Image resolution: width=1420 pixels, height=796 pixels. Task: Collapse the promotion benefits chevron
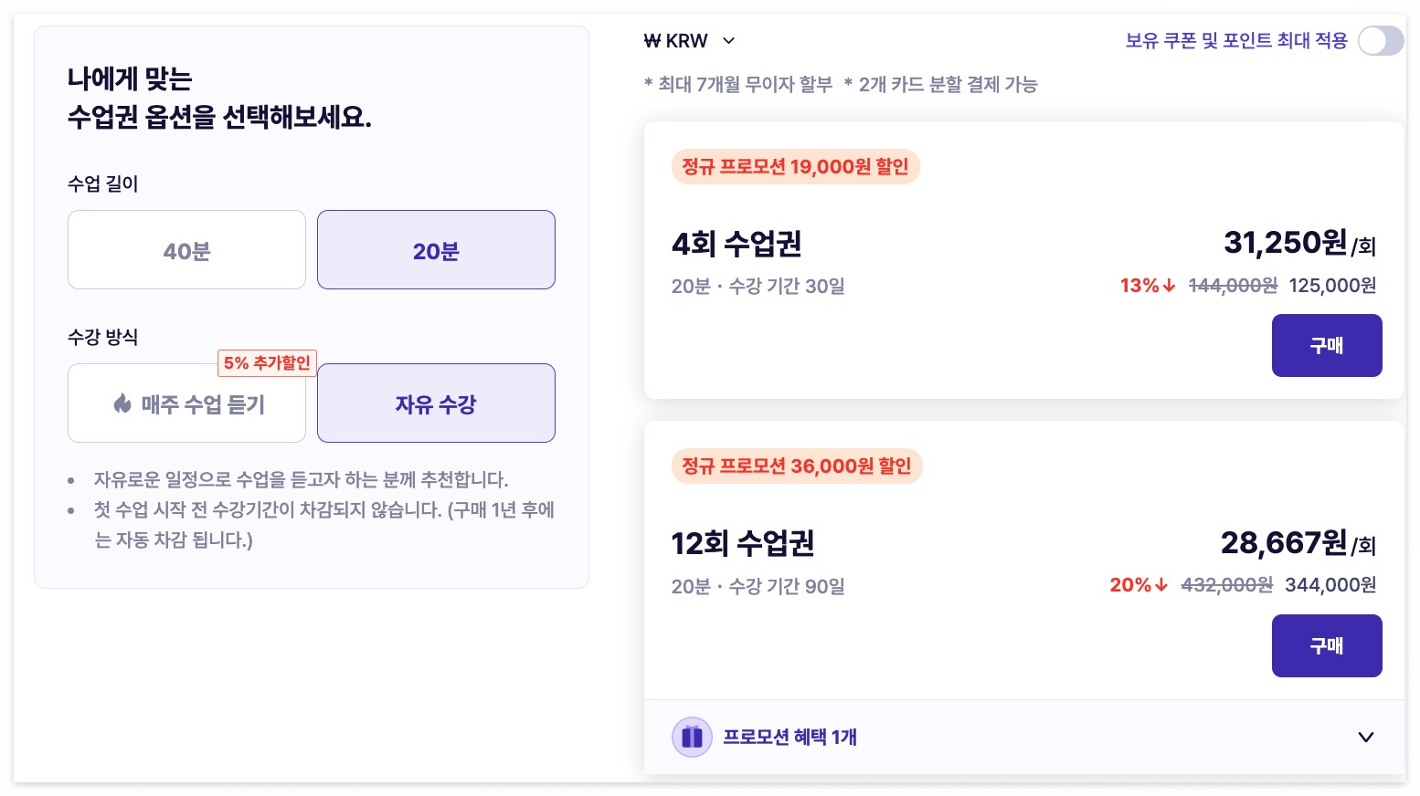1366,737
